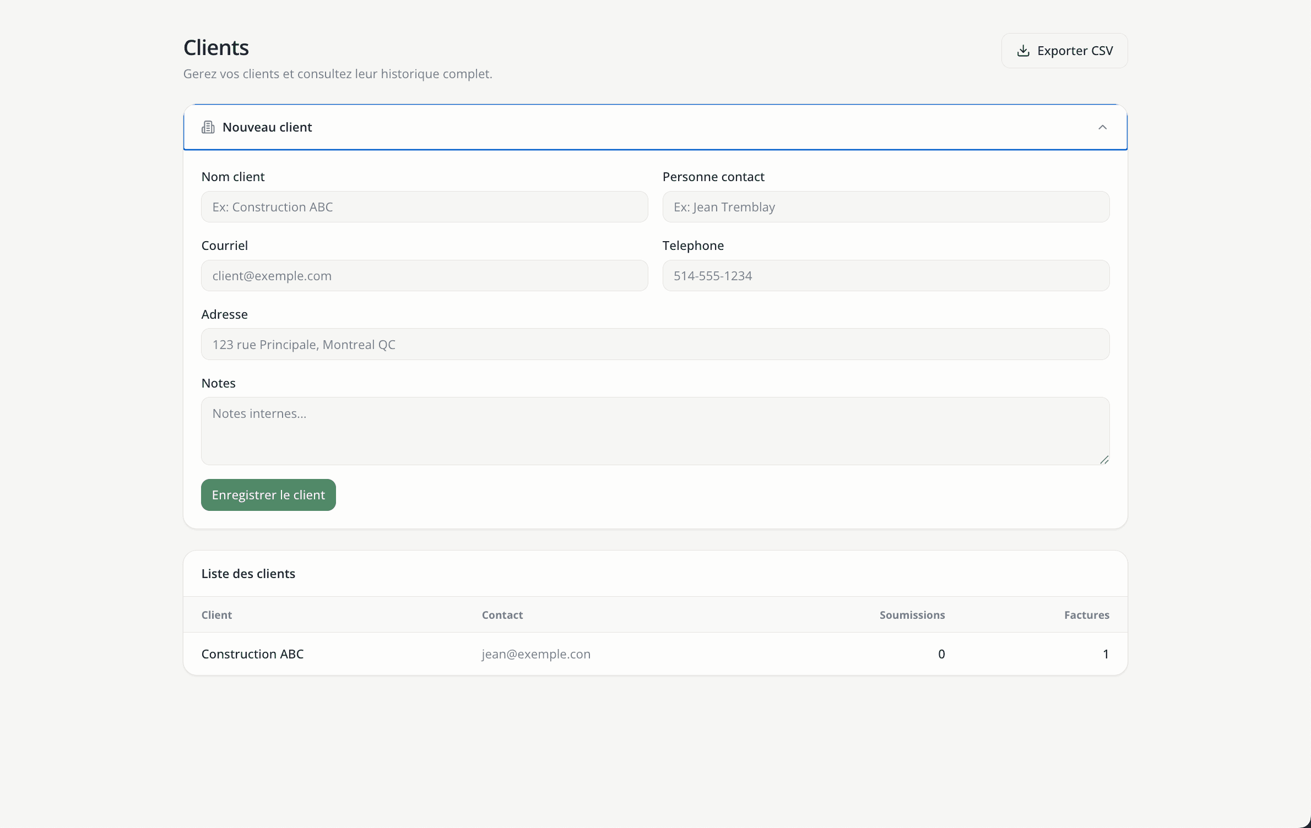Click the Adresse input field
Viewport: 1311px width, 828px height.
pyautogui.click(x=654, y=345)
